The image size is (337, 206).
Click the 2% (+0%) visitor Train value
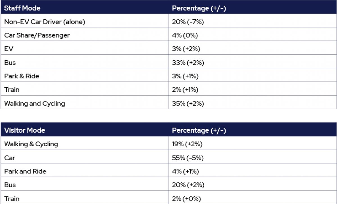[186, 199]
